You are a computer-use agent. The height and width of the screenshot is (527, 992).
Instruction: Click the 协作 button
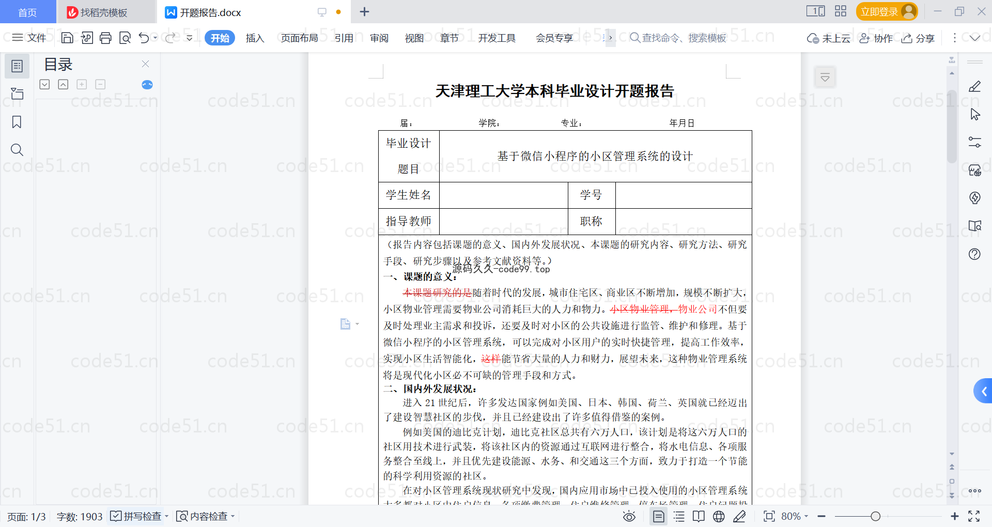(x=876, y=38)
